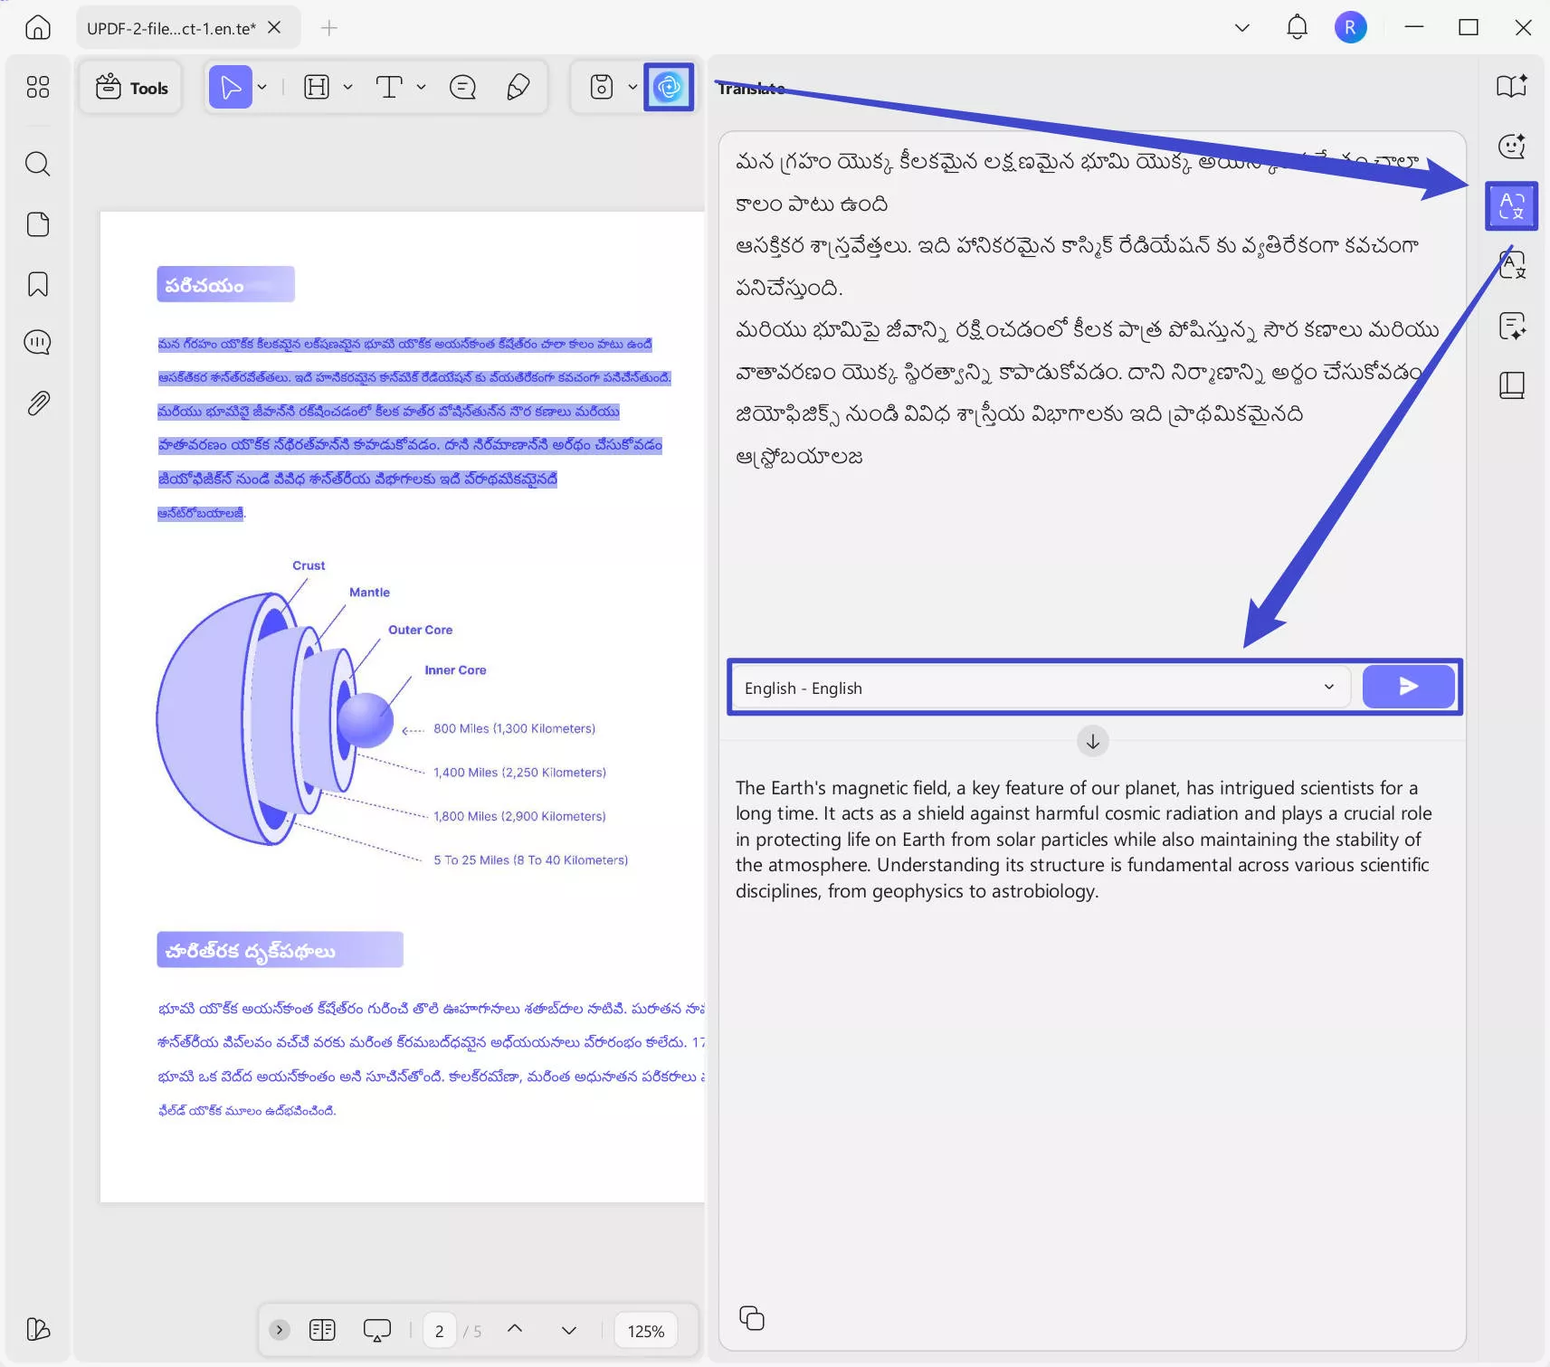Image resolution: width=1550 pixels, height=1367 pixels.
Task: Click the Translate mode icon in right sidebar
Action: 1511,206
